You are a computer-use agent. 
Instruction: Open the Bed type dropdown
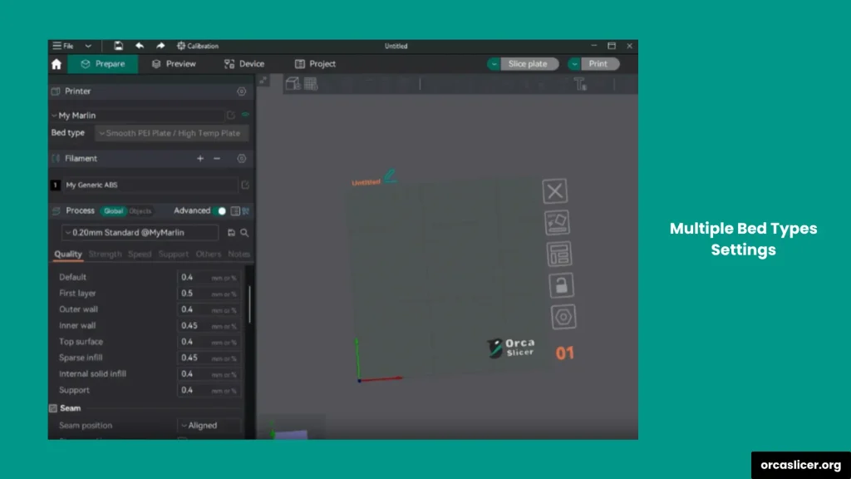171,133
